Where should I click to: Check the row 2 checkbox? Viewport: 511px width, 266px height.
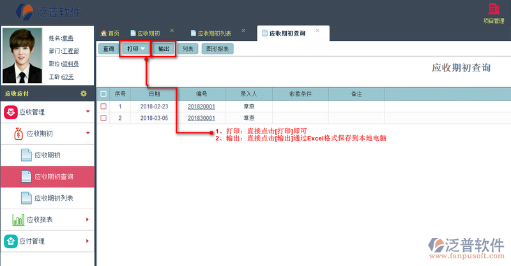tap(103, 118)
